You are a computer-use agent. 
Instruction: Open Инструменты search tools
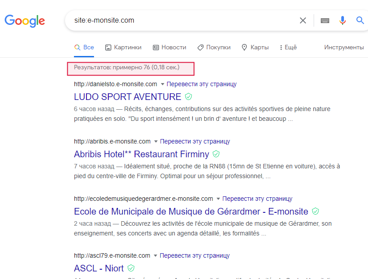click(x=344, y=47)
